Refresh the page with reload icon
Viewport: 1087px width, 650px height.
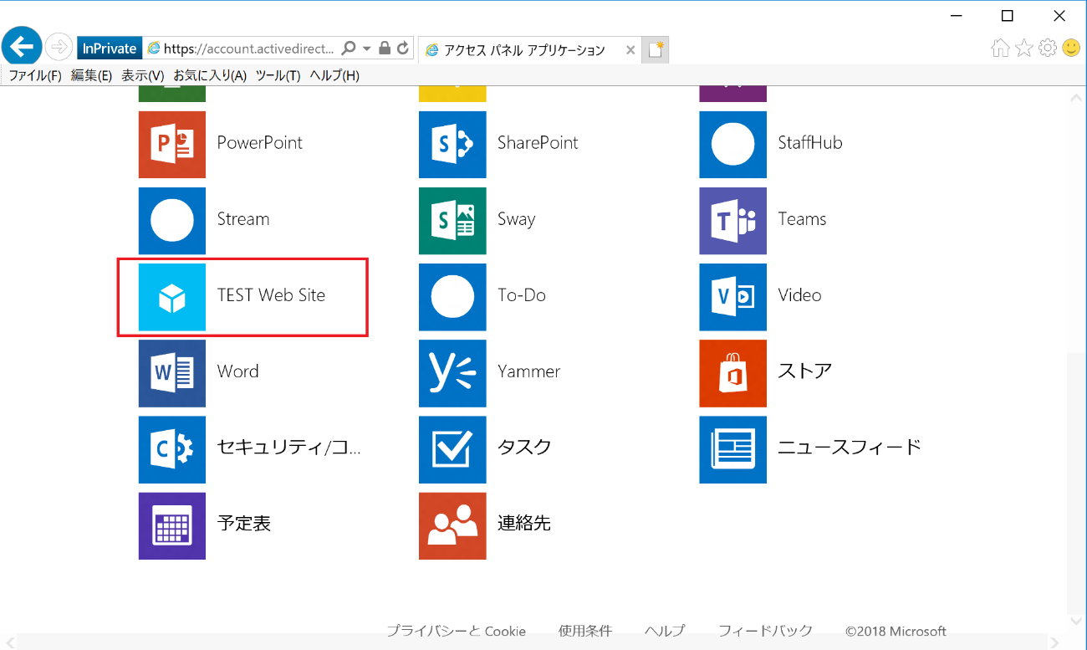(x=403, y=49)
